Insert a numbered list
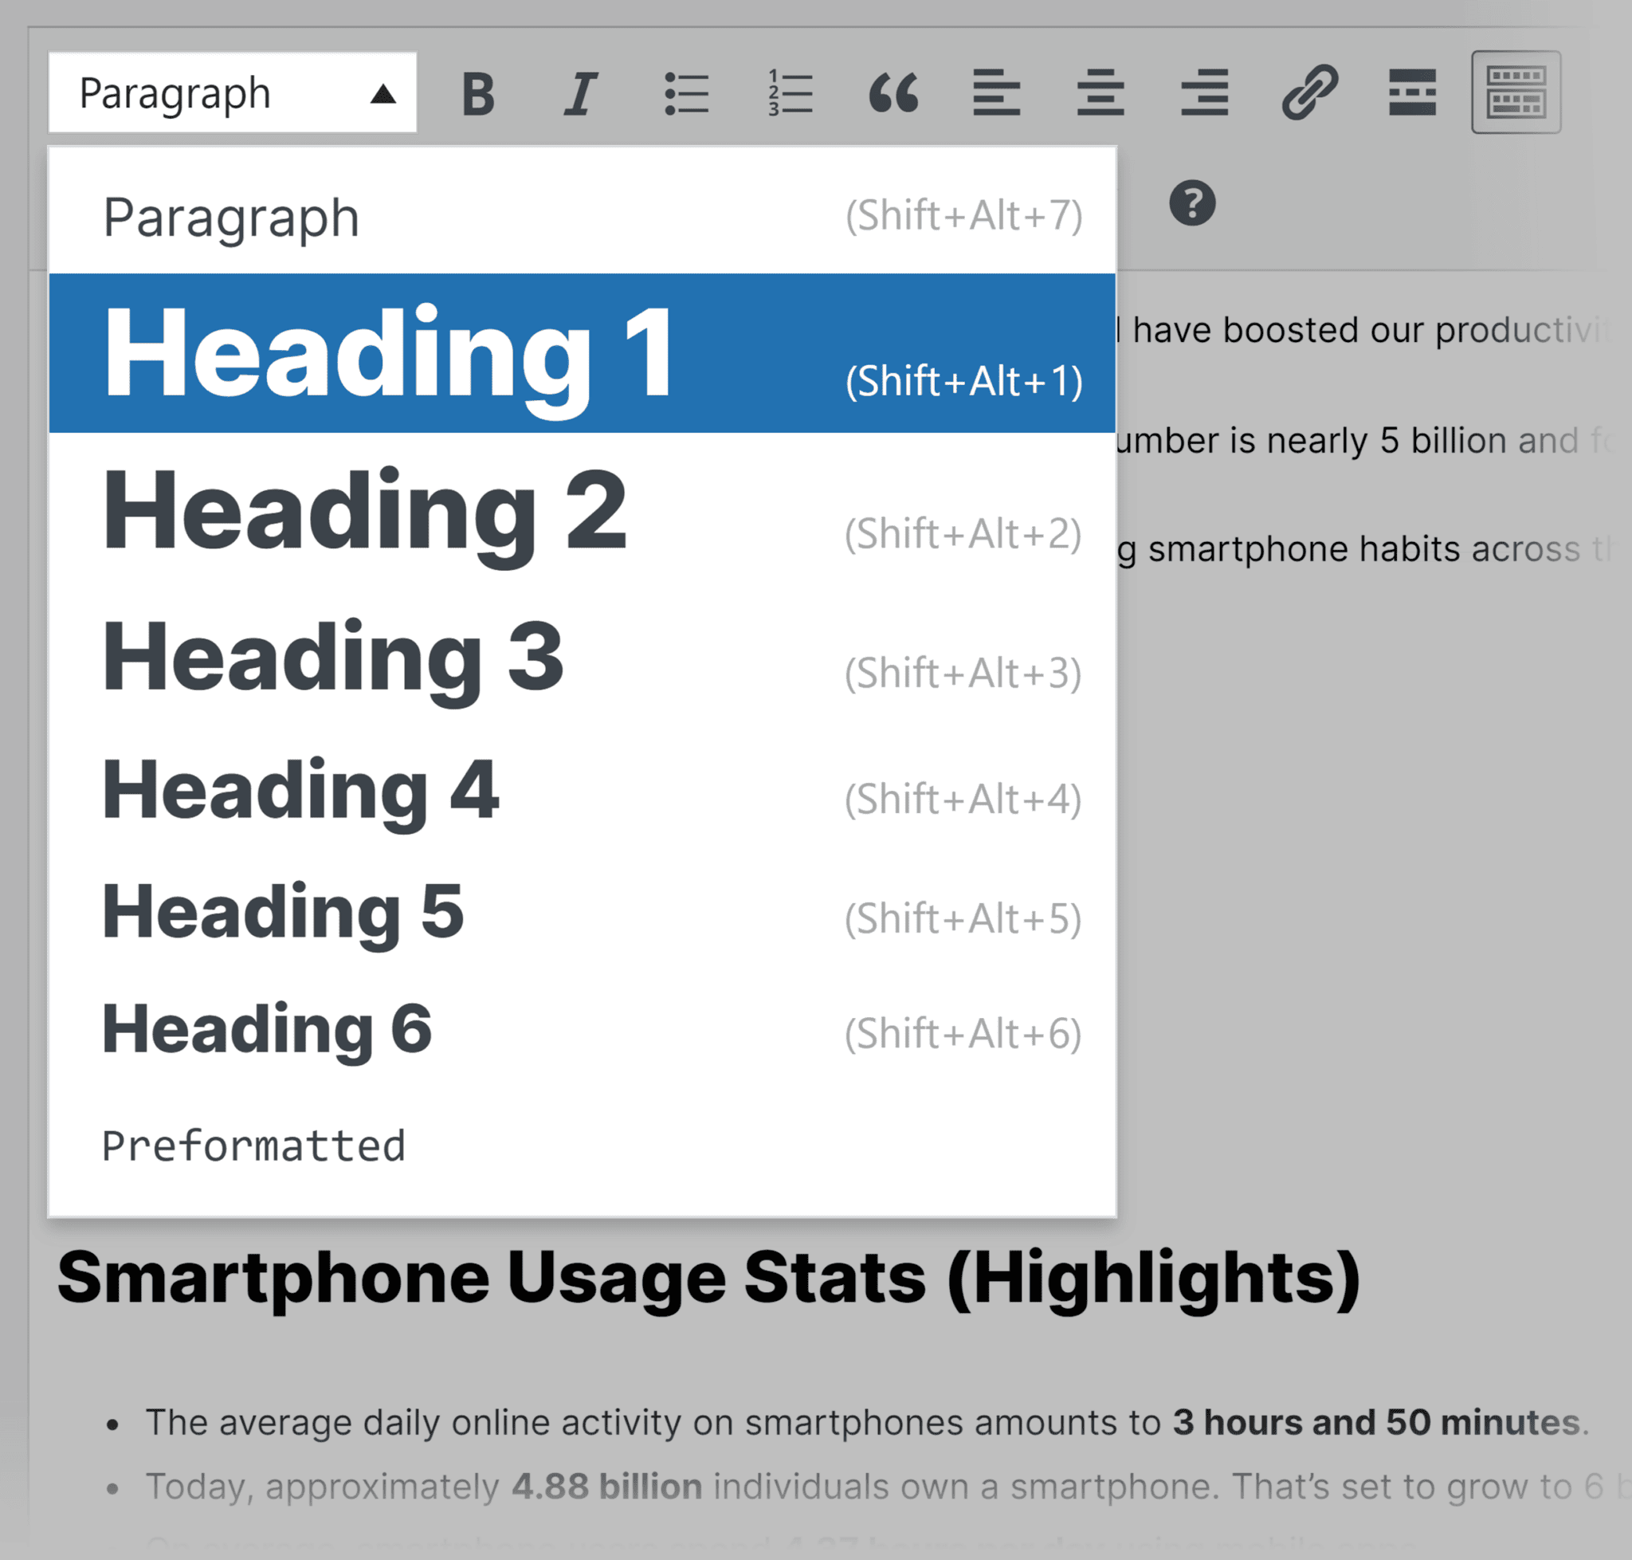This screenshot has width=1632, height=1560. pyautogui.click(x=788, y=93)
